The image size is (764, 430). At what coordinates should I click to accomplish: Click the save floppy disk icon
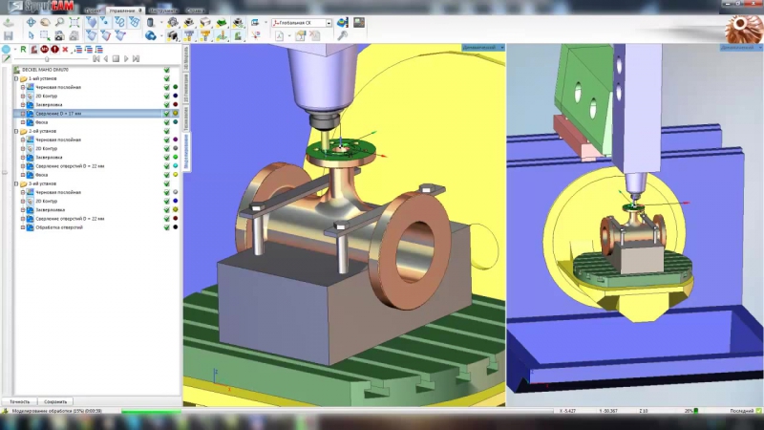(9, 35)
